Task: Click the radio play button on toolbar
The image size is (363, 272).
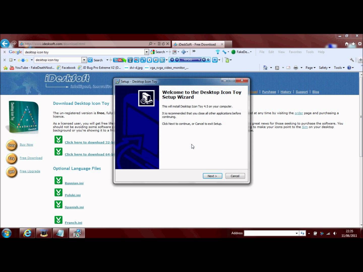Action: [x=177, y=60]
